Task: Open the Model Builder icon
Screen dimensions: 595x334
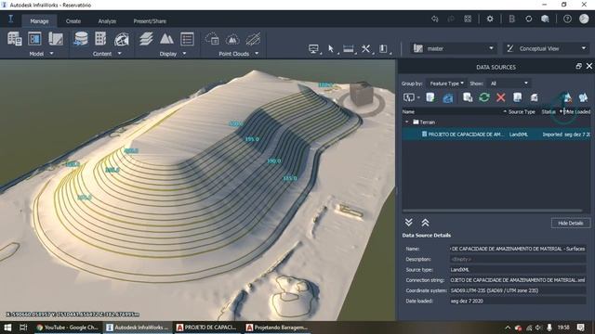Action: click(x=15, y=39)
